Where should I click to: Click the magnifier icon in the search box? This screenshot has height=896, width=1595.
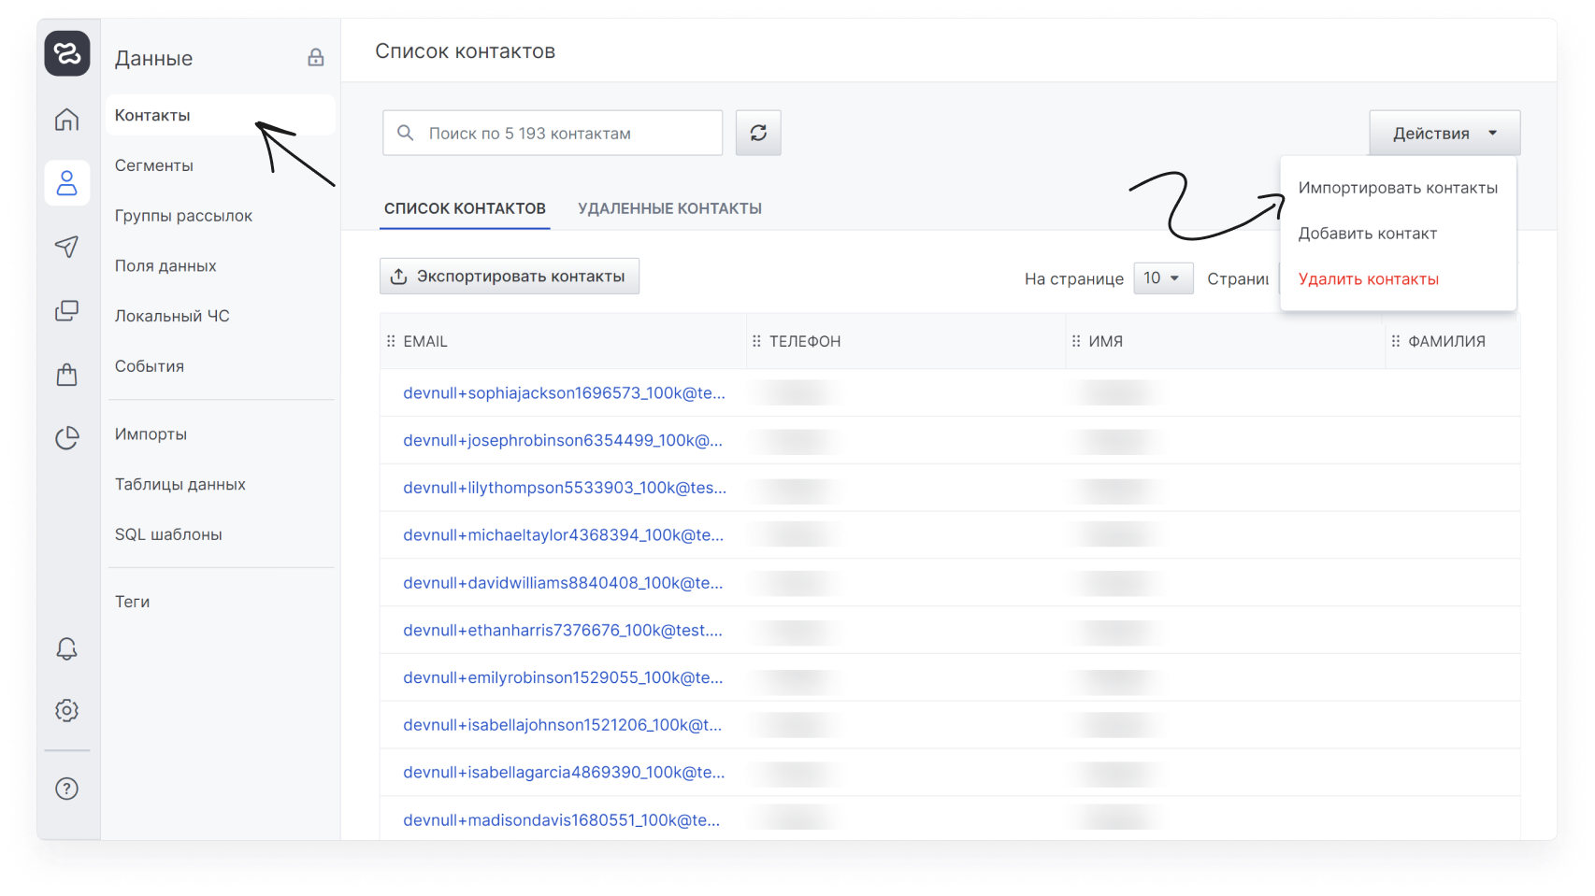[x=406, y=133]
